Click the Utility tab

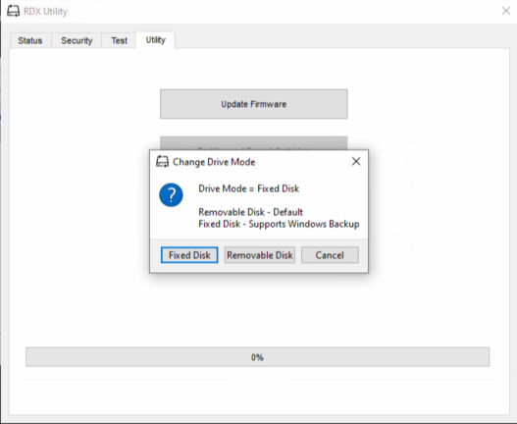tap(155, 40)
